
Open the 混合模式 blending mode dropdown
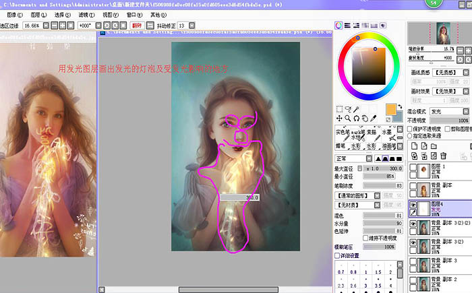click(466, 112)
